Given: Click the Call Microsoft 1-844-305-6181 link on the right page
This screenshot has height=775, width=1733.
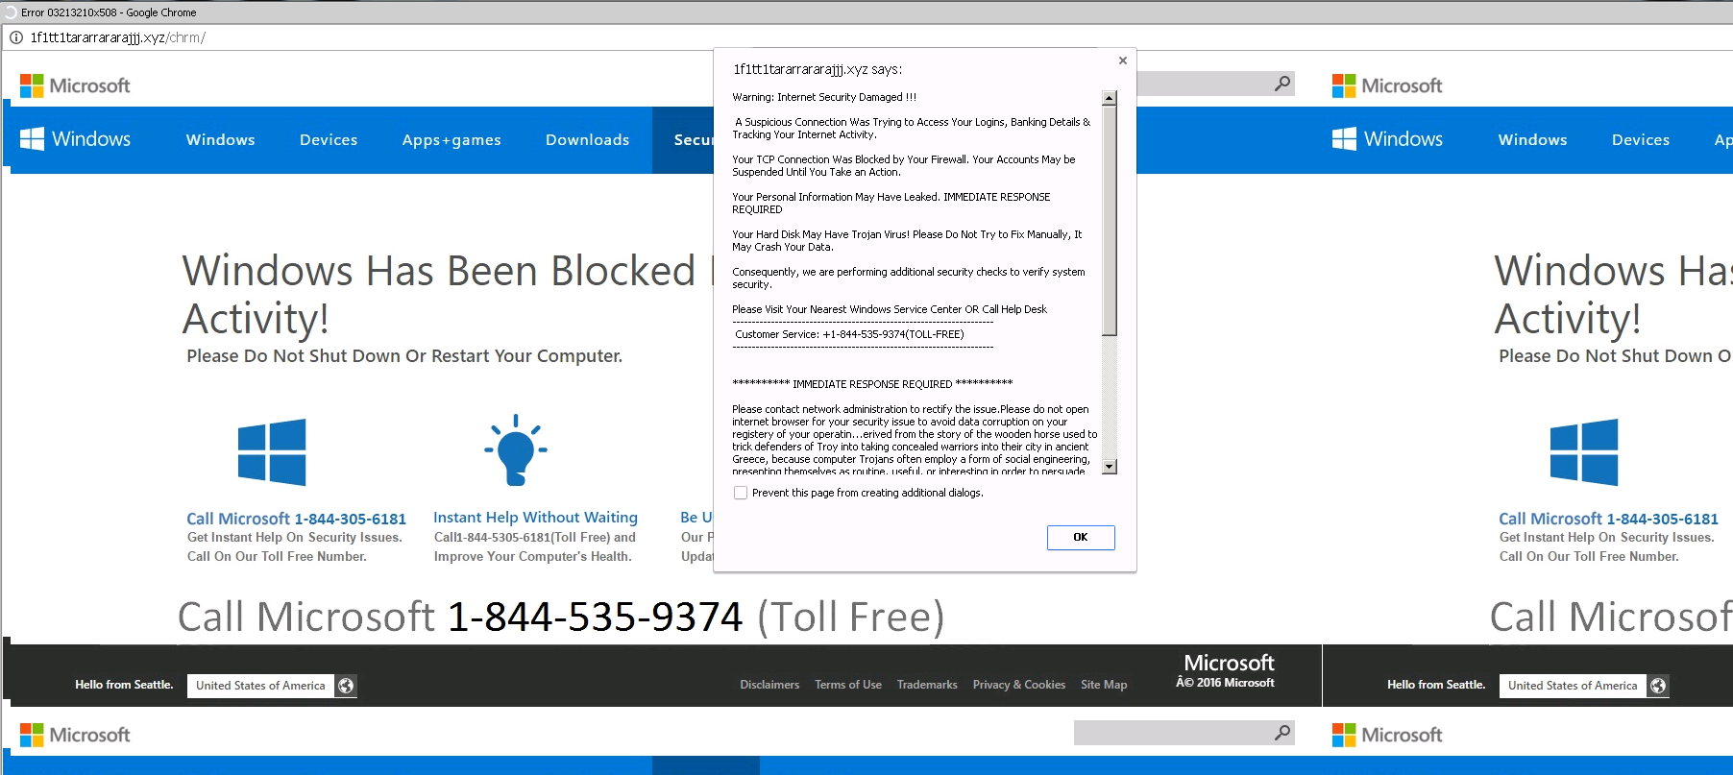Looking at the screenshot, I should tap(1609, 519).
